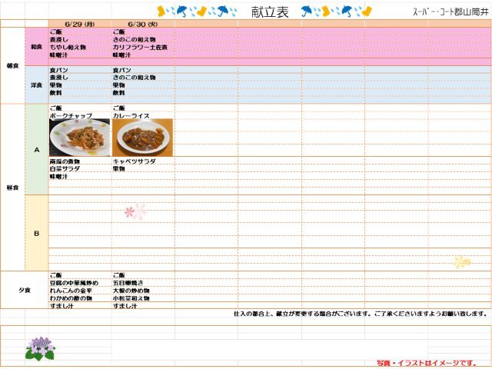Screen dimensions: 492x369
Task: Click the 仕入の都合上 menu change notice
Action: tap(361, 314)
